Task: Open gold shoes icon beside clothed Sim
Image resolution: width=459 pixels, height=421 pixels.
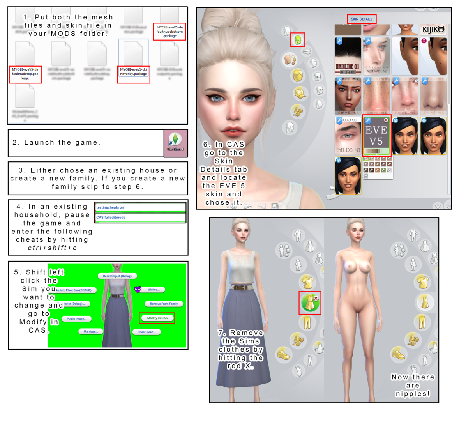Action: 284,355
